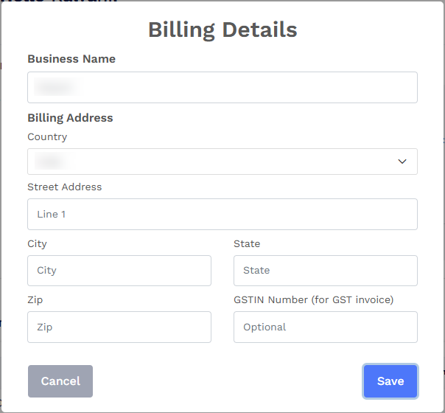Click the State label above its field
Viewport: 445px width, 413px height.
coord(247,243)
